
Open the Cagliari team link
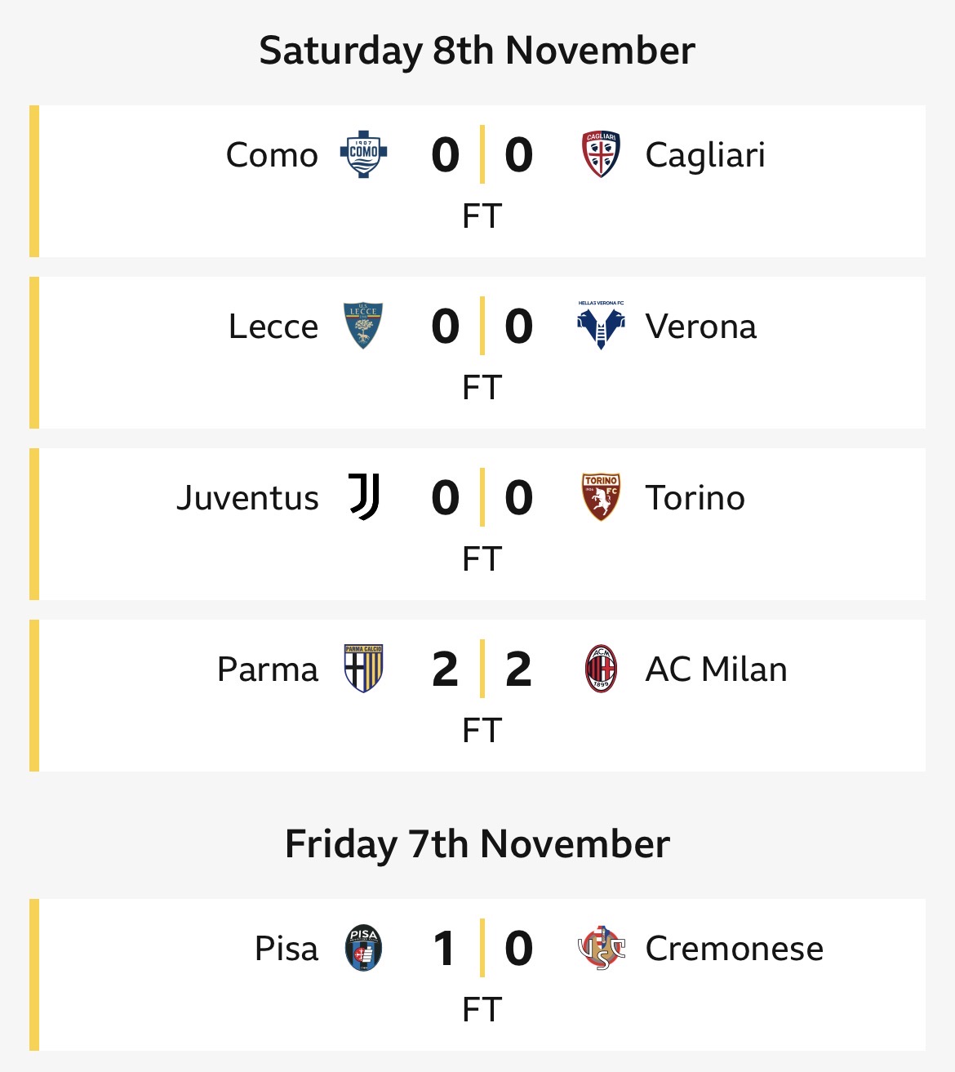705,155
